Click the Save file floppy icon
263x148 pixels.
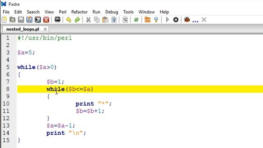point(21,20)
